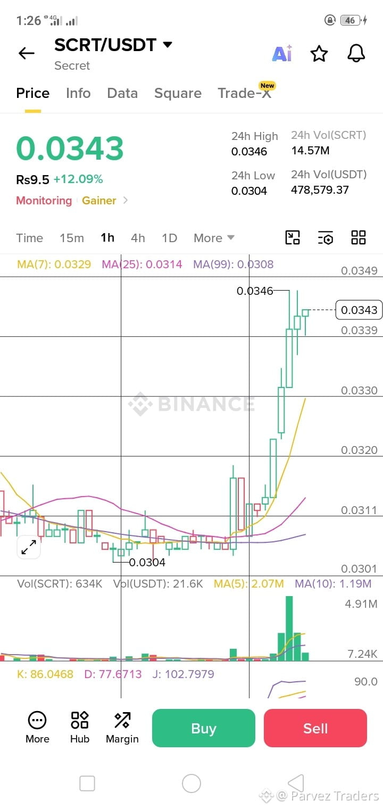Tap the MA(99): 0.0308 label

click(234, 264)
